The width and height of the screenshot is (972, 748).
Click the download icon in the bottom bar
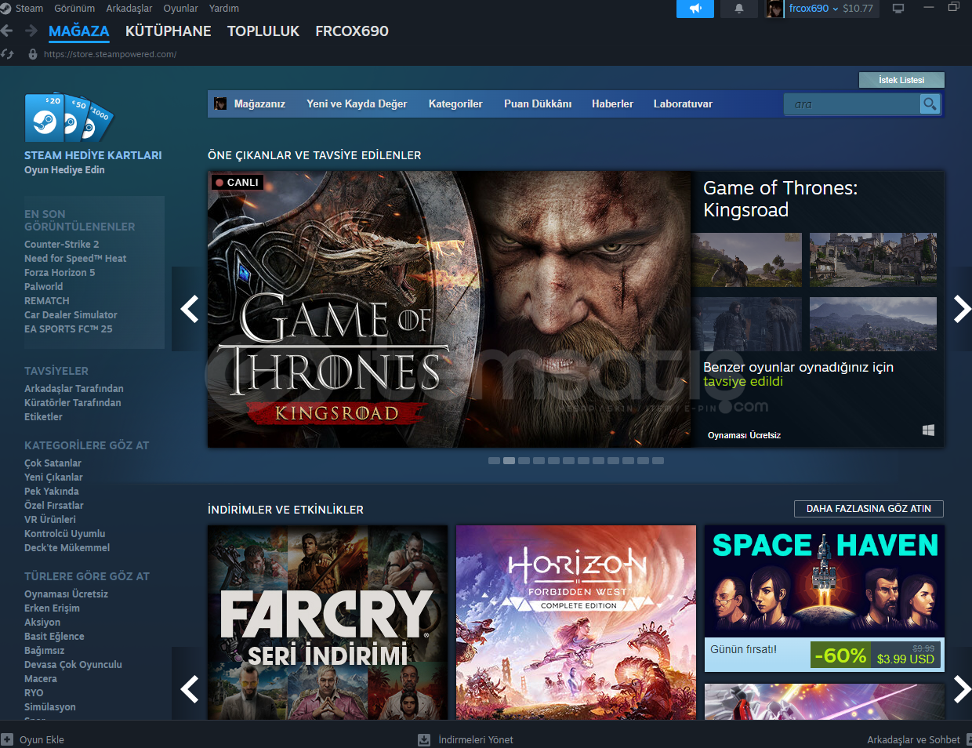424,739
